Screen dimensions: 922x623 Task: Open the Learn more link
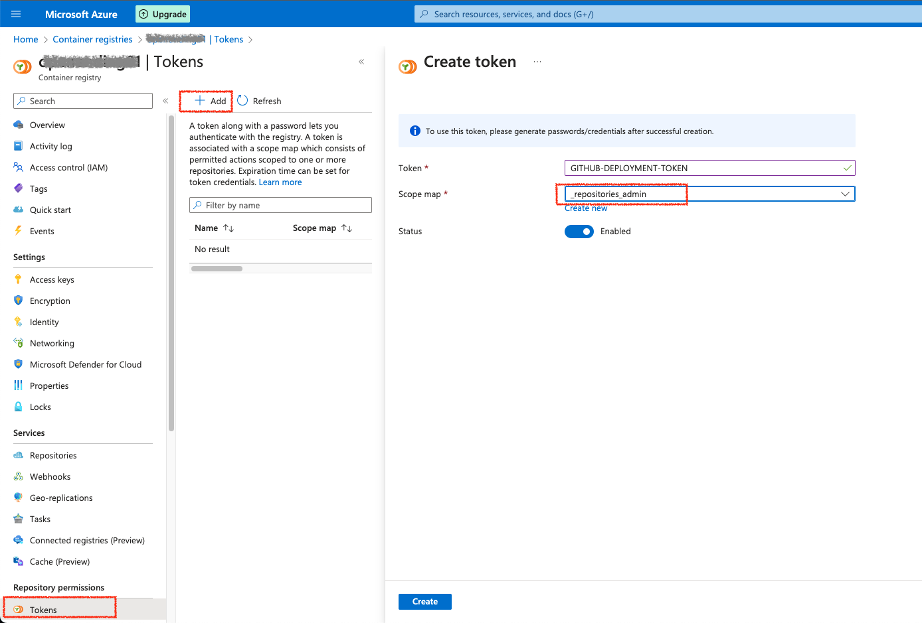click(280, 182)
